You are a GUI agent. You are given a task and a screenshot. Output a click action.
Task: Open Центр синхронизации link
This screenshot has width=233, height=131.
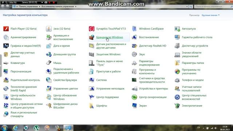[153, 97]
